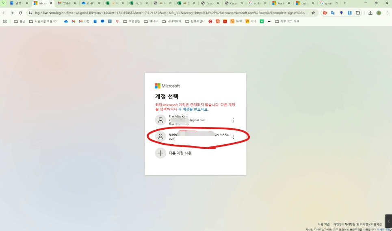Open the 바바 bookmark
The height and width of the screenshot is (231, 392).
tap(251, 21)
